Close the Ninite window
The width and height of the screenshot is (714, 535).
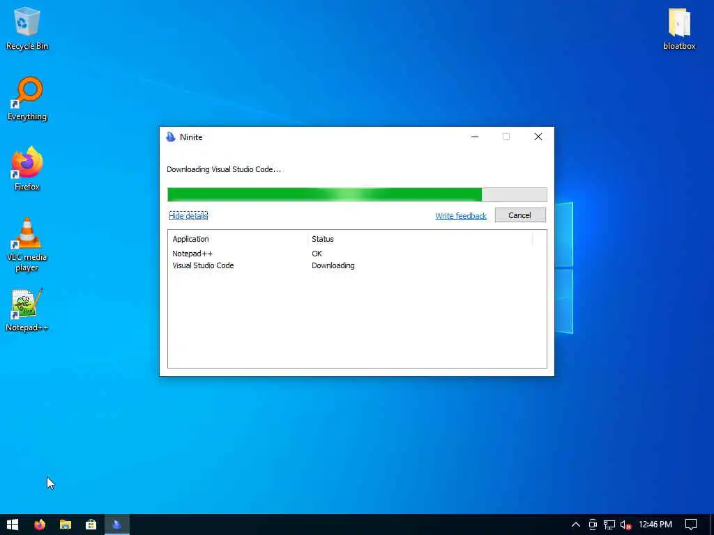click(x=538, y=137)
